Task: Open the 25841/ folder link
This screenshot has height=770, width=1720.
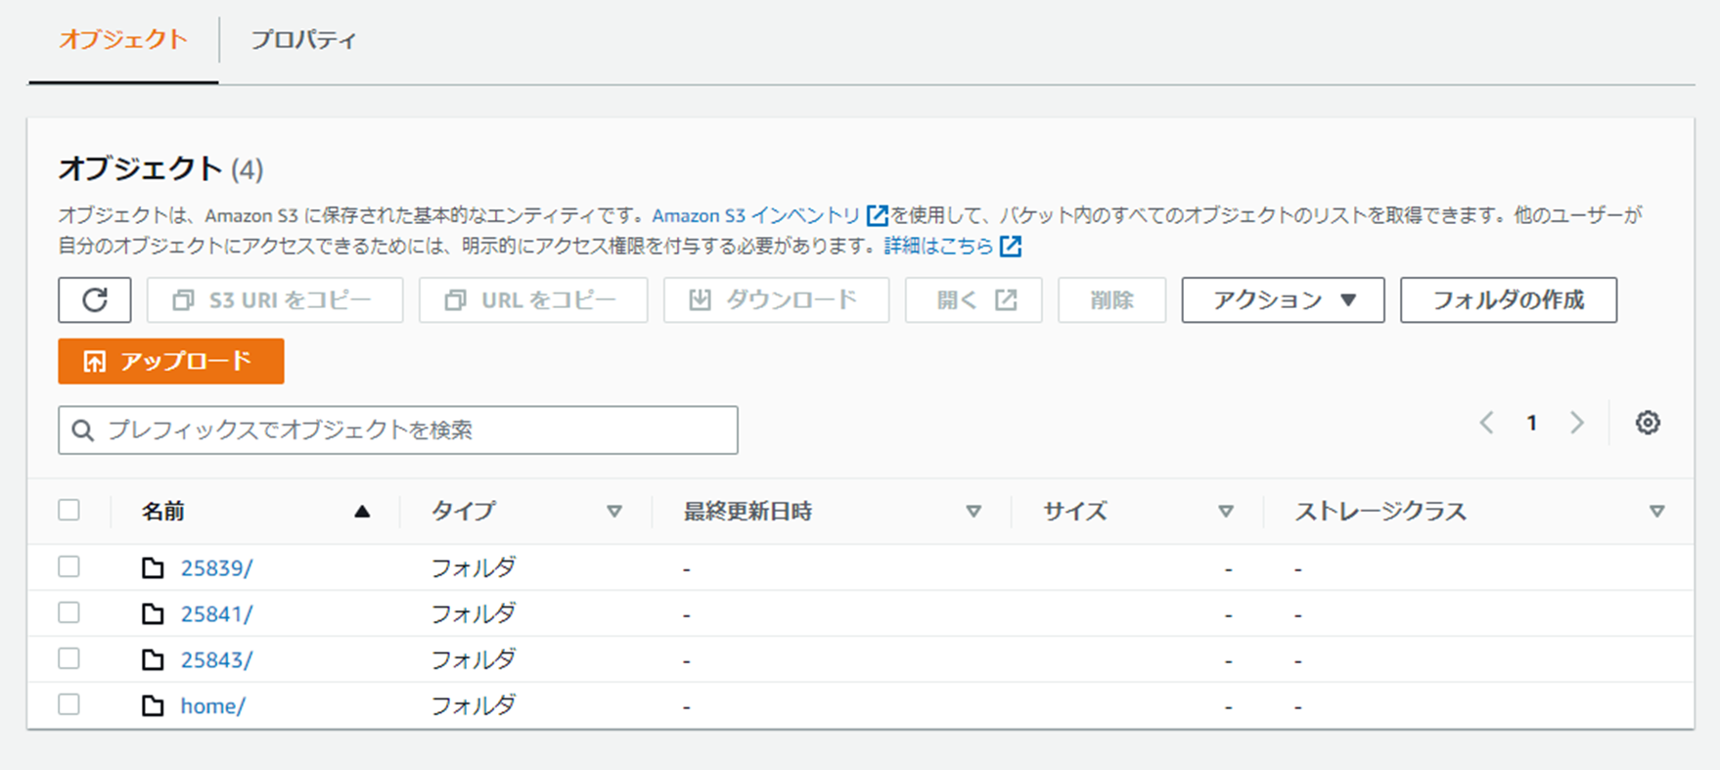Action: (217, 613)
